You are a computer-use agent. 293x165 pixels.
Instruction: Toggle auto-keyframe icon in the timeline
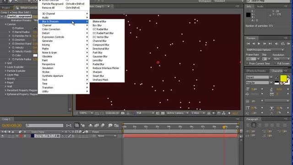click(x=116, y=125)
